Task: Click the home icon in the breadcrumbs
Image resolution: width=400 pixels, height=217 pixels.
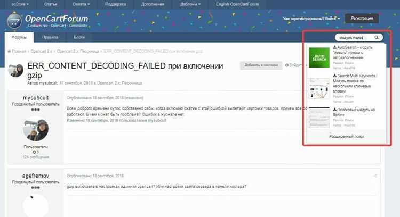Action: [x=9, y=51]
